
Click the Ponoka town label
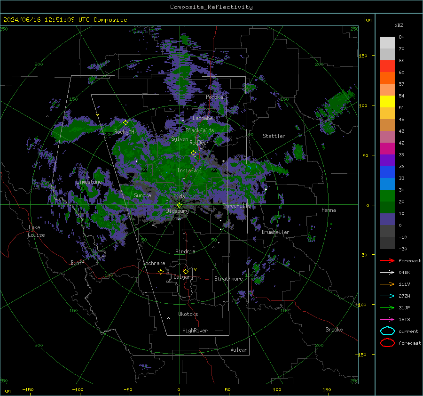tap(214, 97)
